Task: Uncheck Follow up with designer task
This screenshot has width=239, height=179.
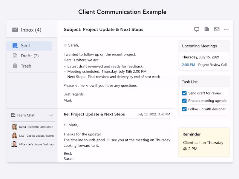Action: 184,109
